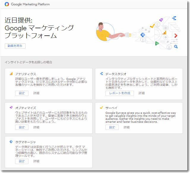The image size is (190, 173).
Task: Click 設定 button in タグマネージャ card
Action: (22, 161)
